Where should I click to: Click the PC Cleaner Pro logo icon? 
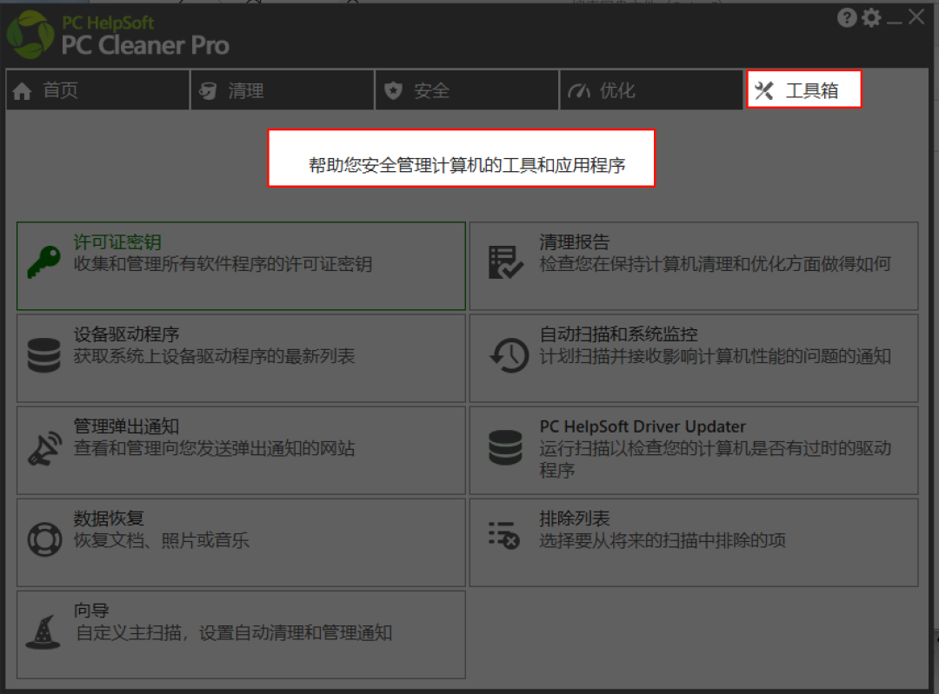click(30, 35)
